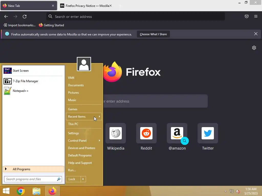Open File Explorer from the taskbar
Viewport: 262px width, 196px height.
pos(36,191)
